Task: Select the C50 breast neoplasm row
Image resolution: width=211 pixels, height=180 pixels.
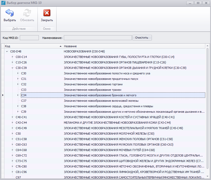Action: point(109,134)
